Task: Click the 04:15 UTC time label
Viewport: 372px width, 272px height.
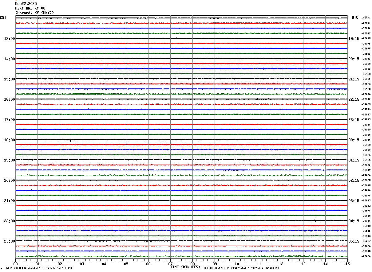Action: click(x=354, y=221)
